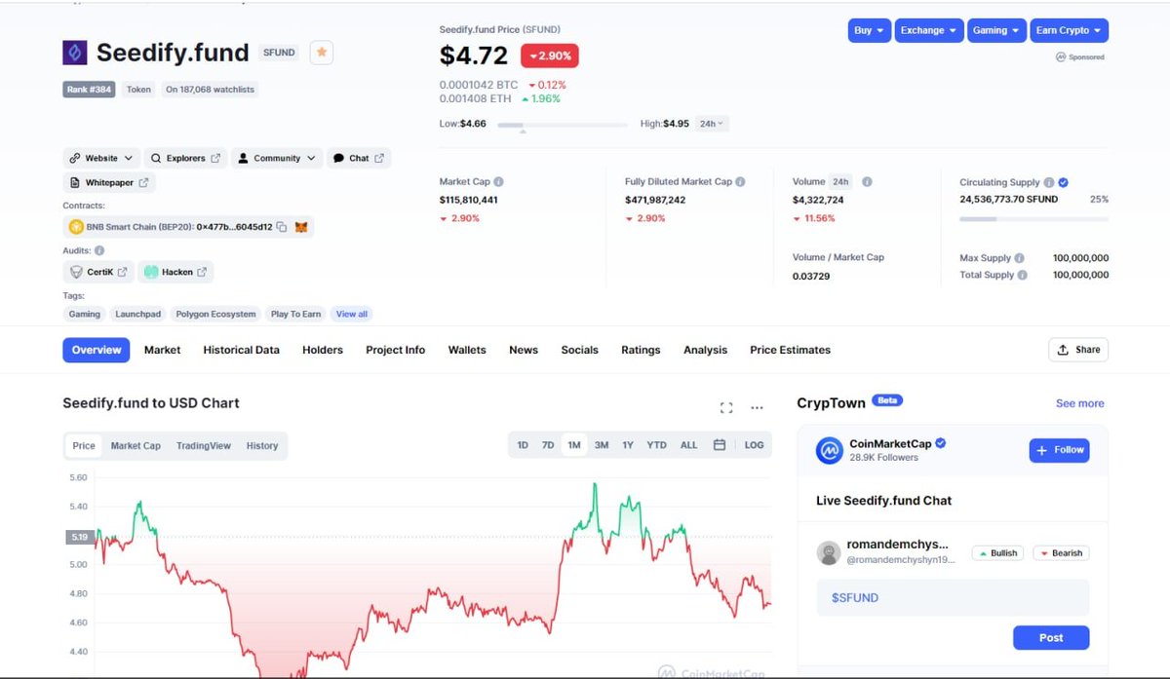Open romandemchys user avatar
The width and height of the screenshot is (1170, 679).
click(x=829, y=553)
